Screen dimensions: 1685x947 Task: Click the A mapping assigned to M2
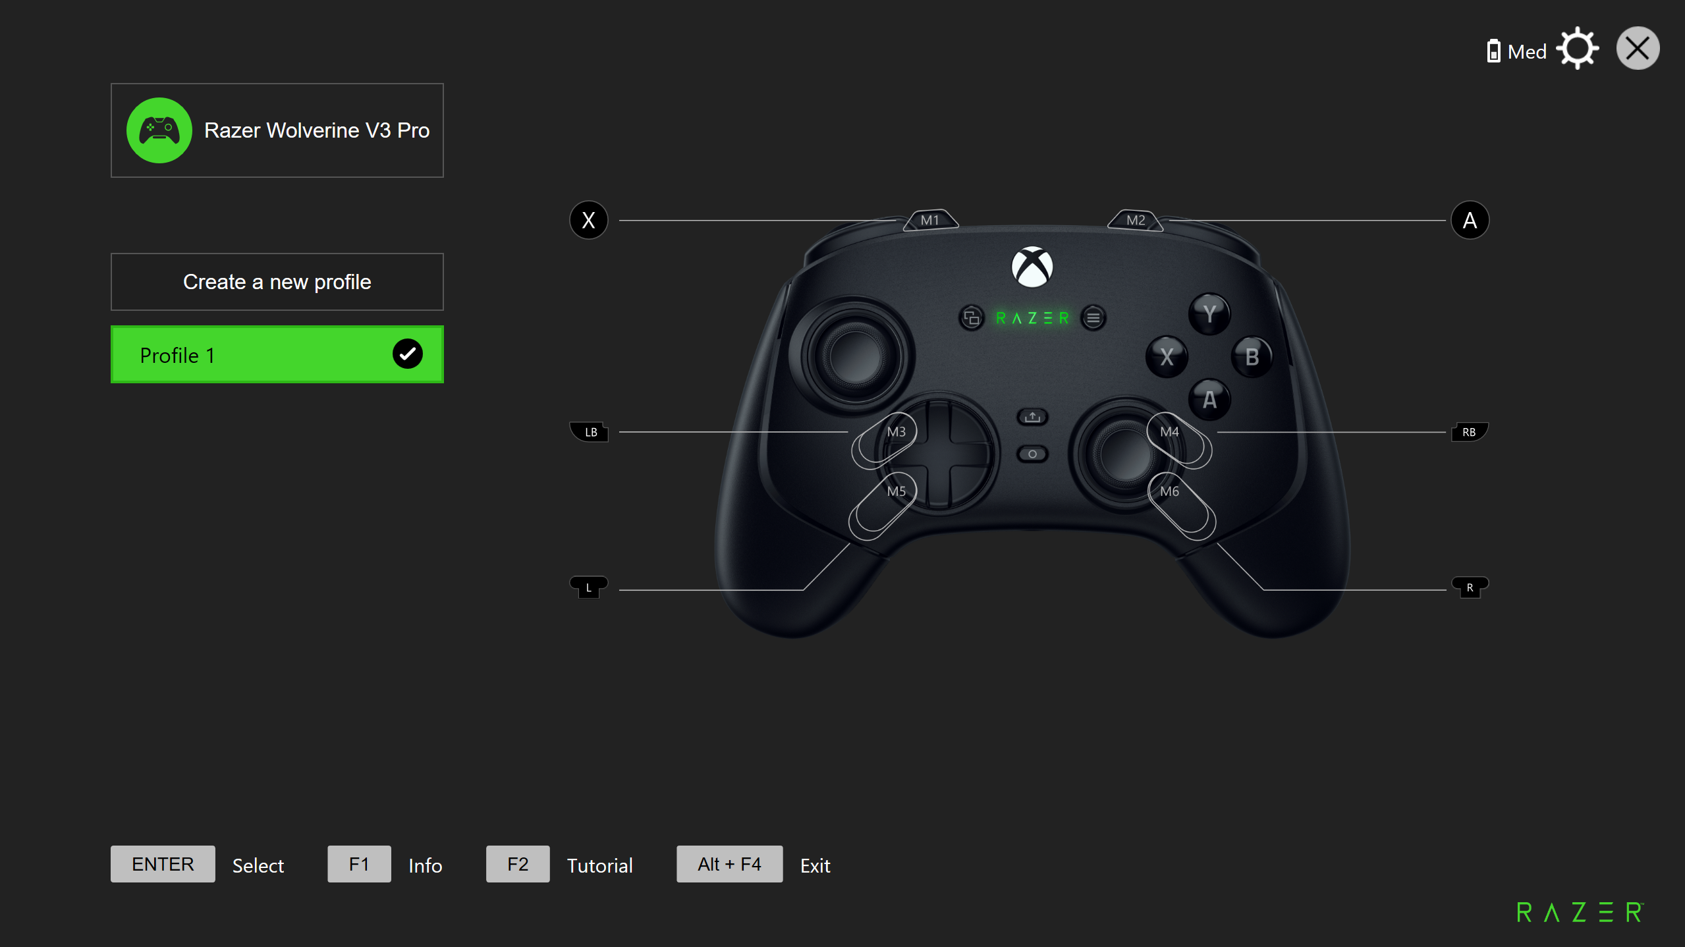pyautogui.click(x=1470, y=220)
